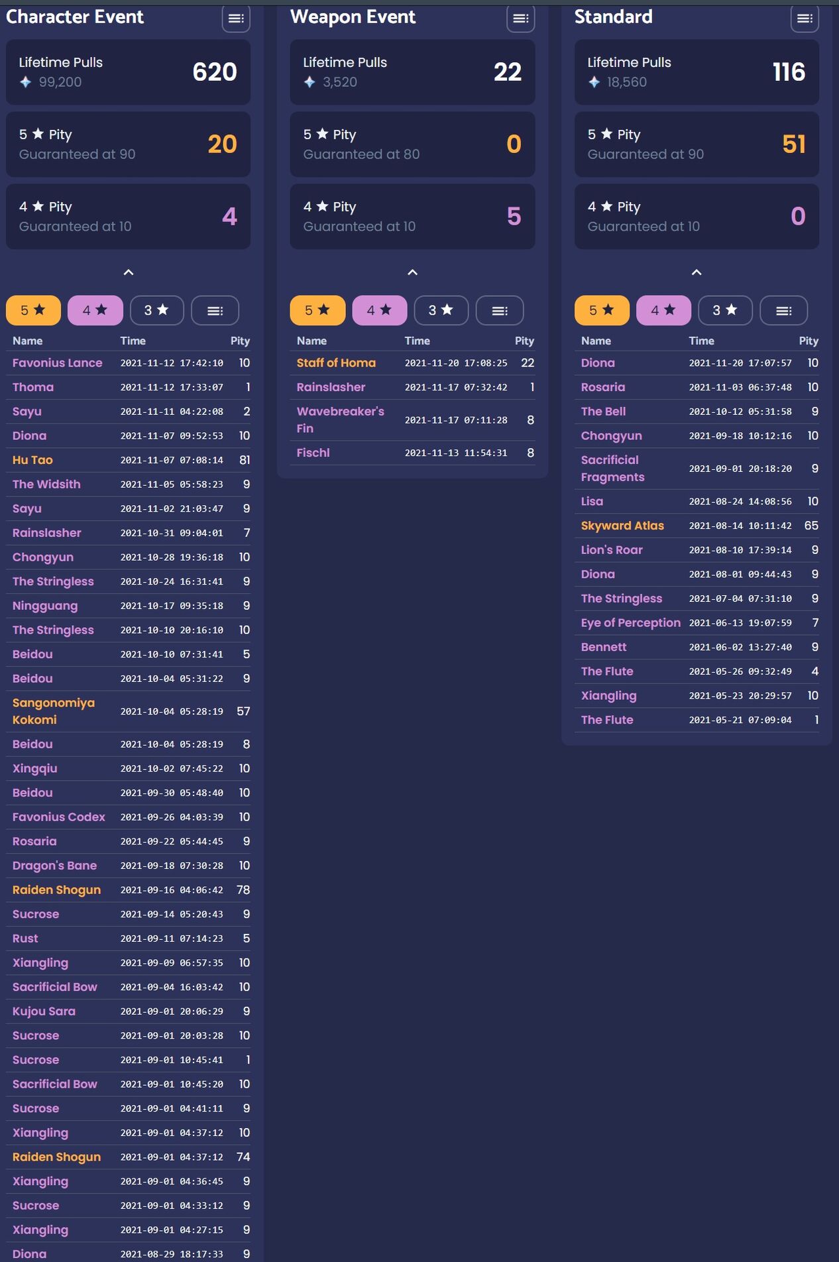Click Time column header in Standard
Screen dimensions: 839x1262
701,341
